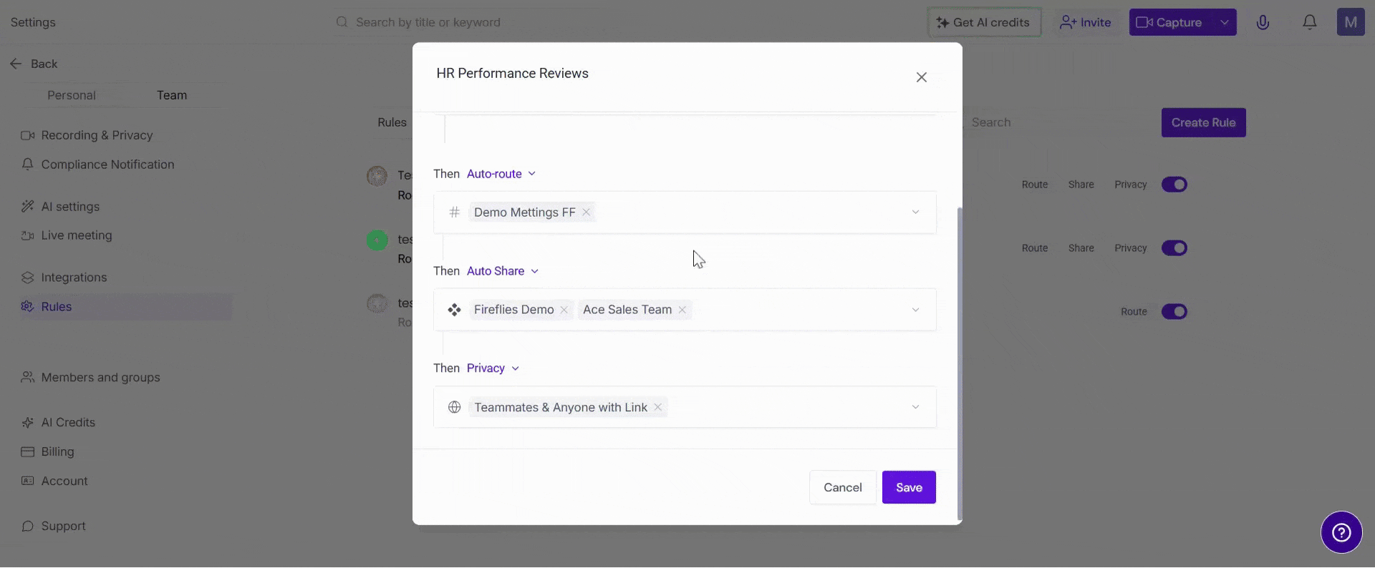Save the rule changes
Image resolution: width=1375 pixels, height=568 pixels.
908,487
